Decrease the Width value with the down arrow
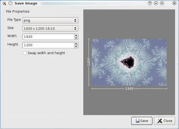Viewport: 179px width, 129px height. pyautogui.click(x=76, y=38)
